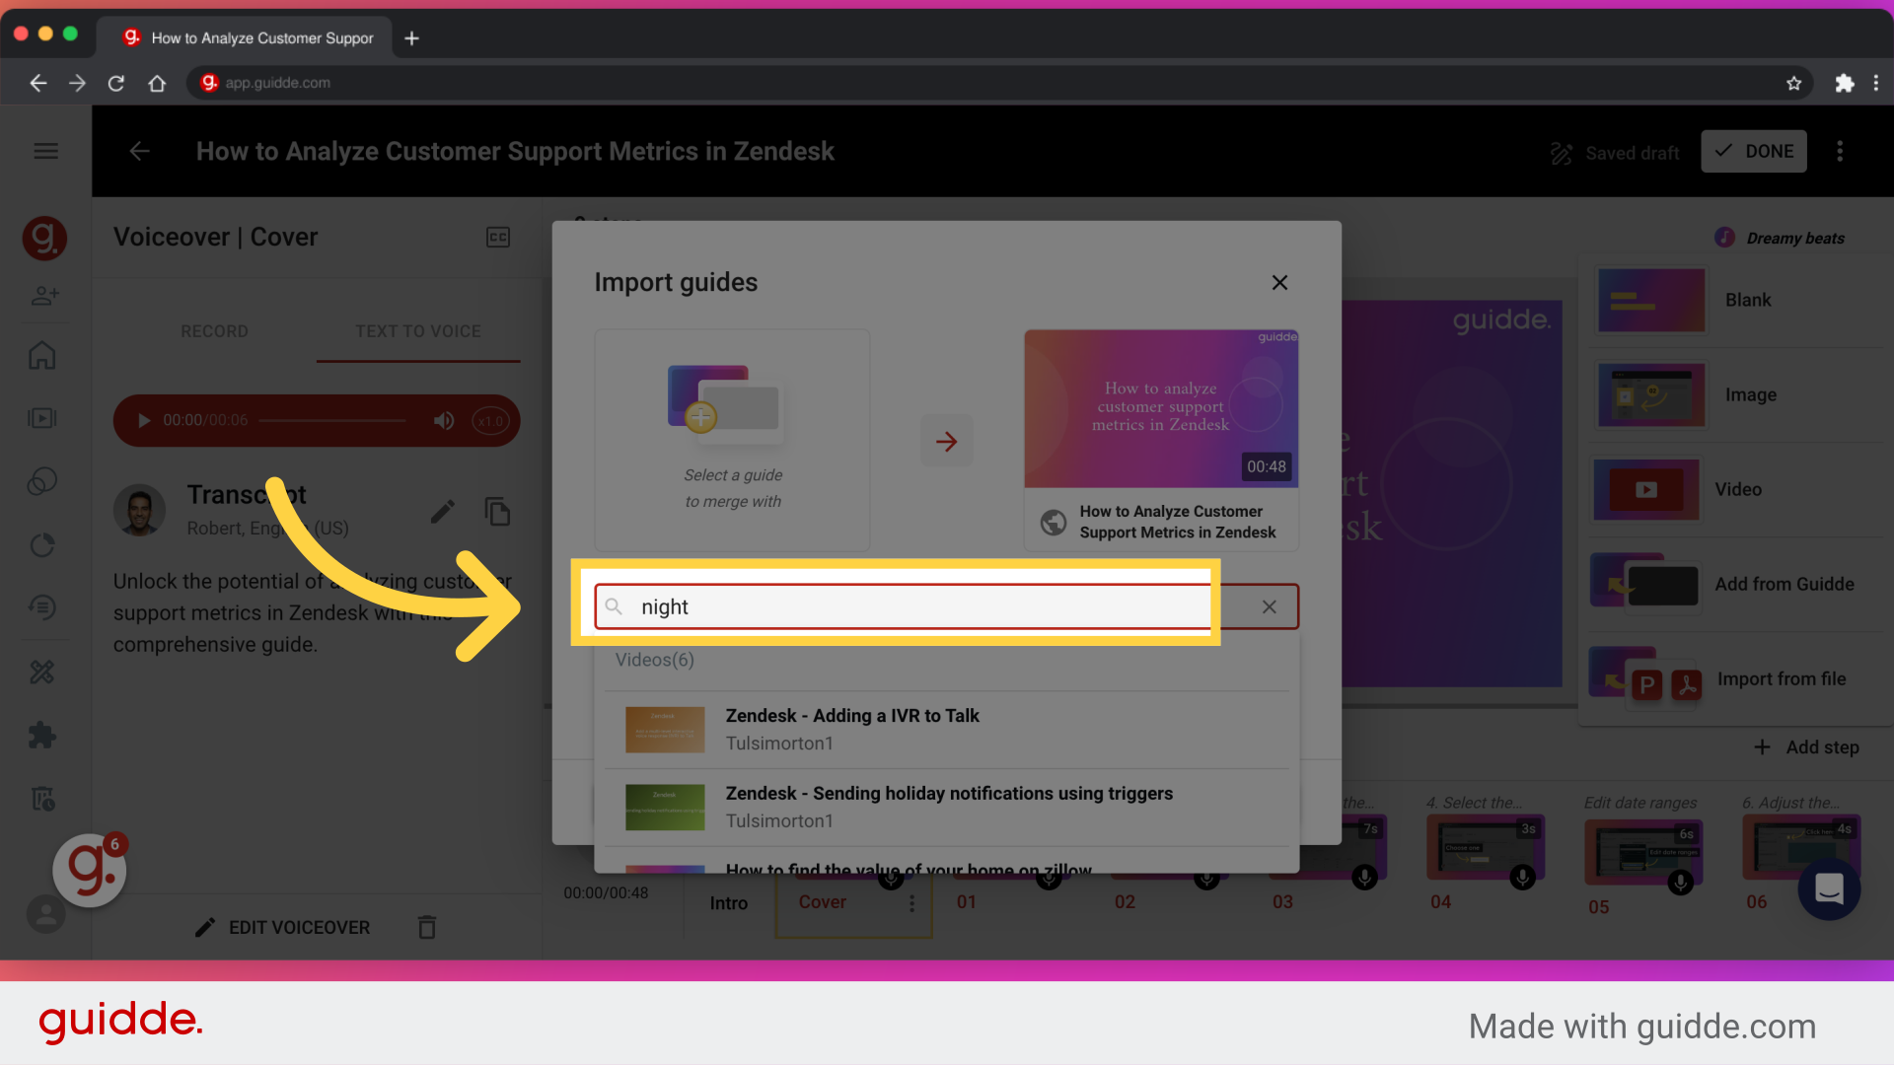Switch to the RECORD tab
Image resolution: width=1894 pixels, height=1065 pixels.
pyautogui.click(x=214, y=331)
